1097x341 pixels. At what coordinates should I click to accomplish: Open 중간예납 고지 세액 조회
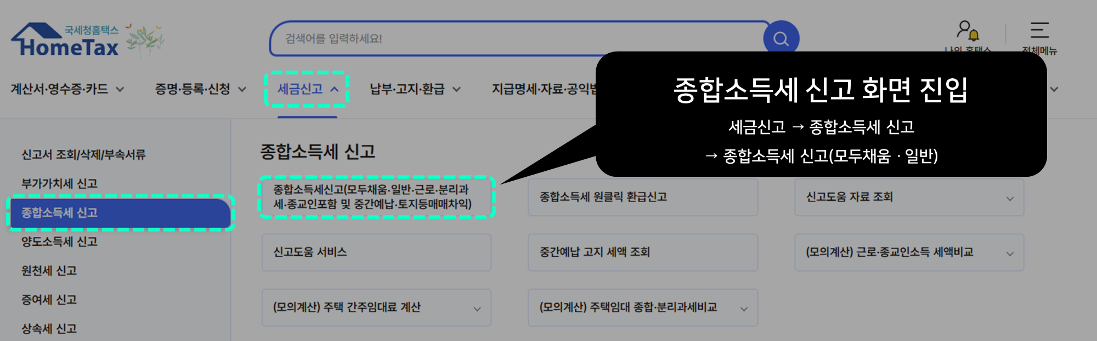(643, 252)
